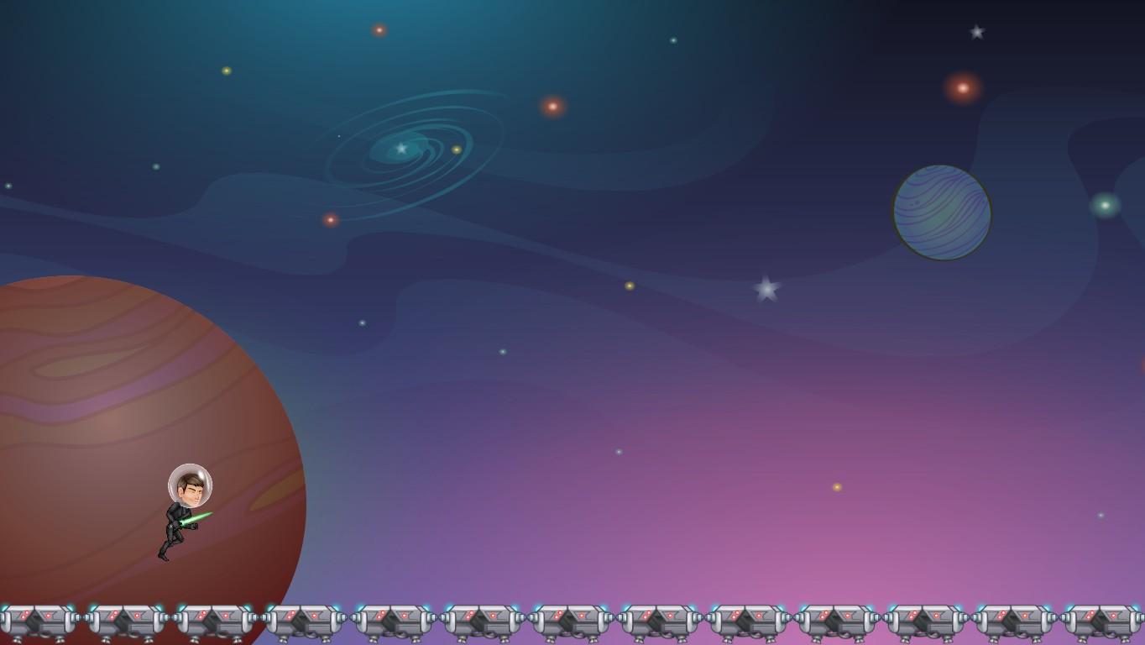Click the red orb below the spiral galaxy

[331, 220]
